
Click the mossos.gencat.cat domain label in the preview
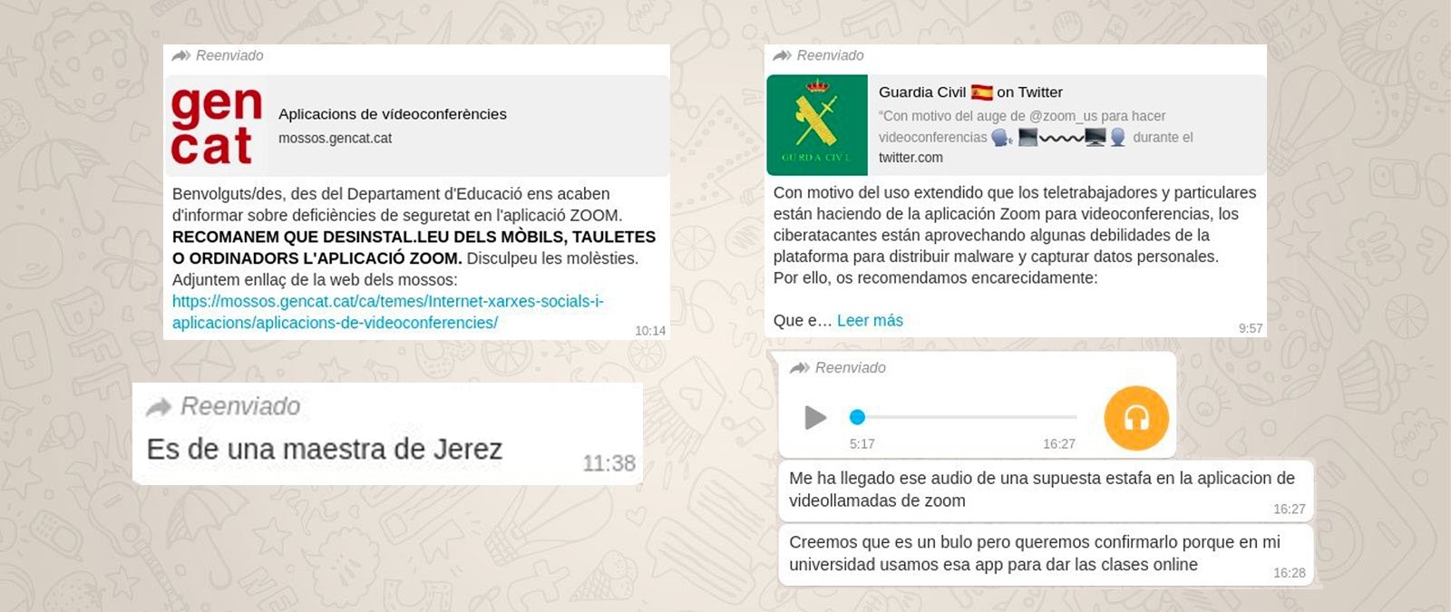pyautogui.click(x=335, y=139)
